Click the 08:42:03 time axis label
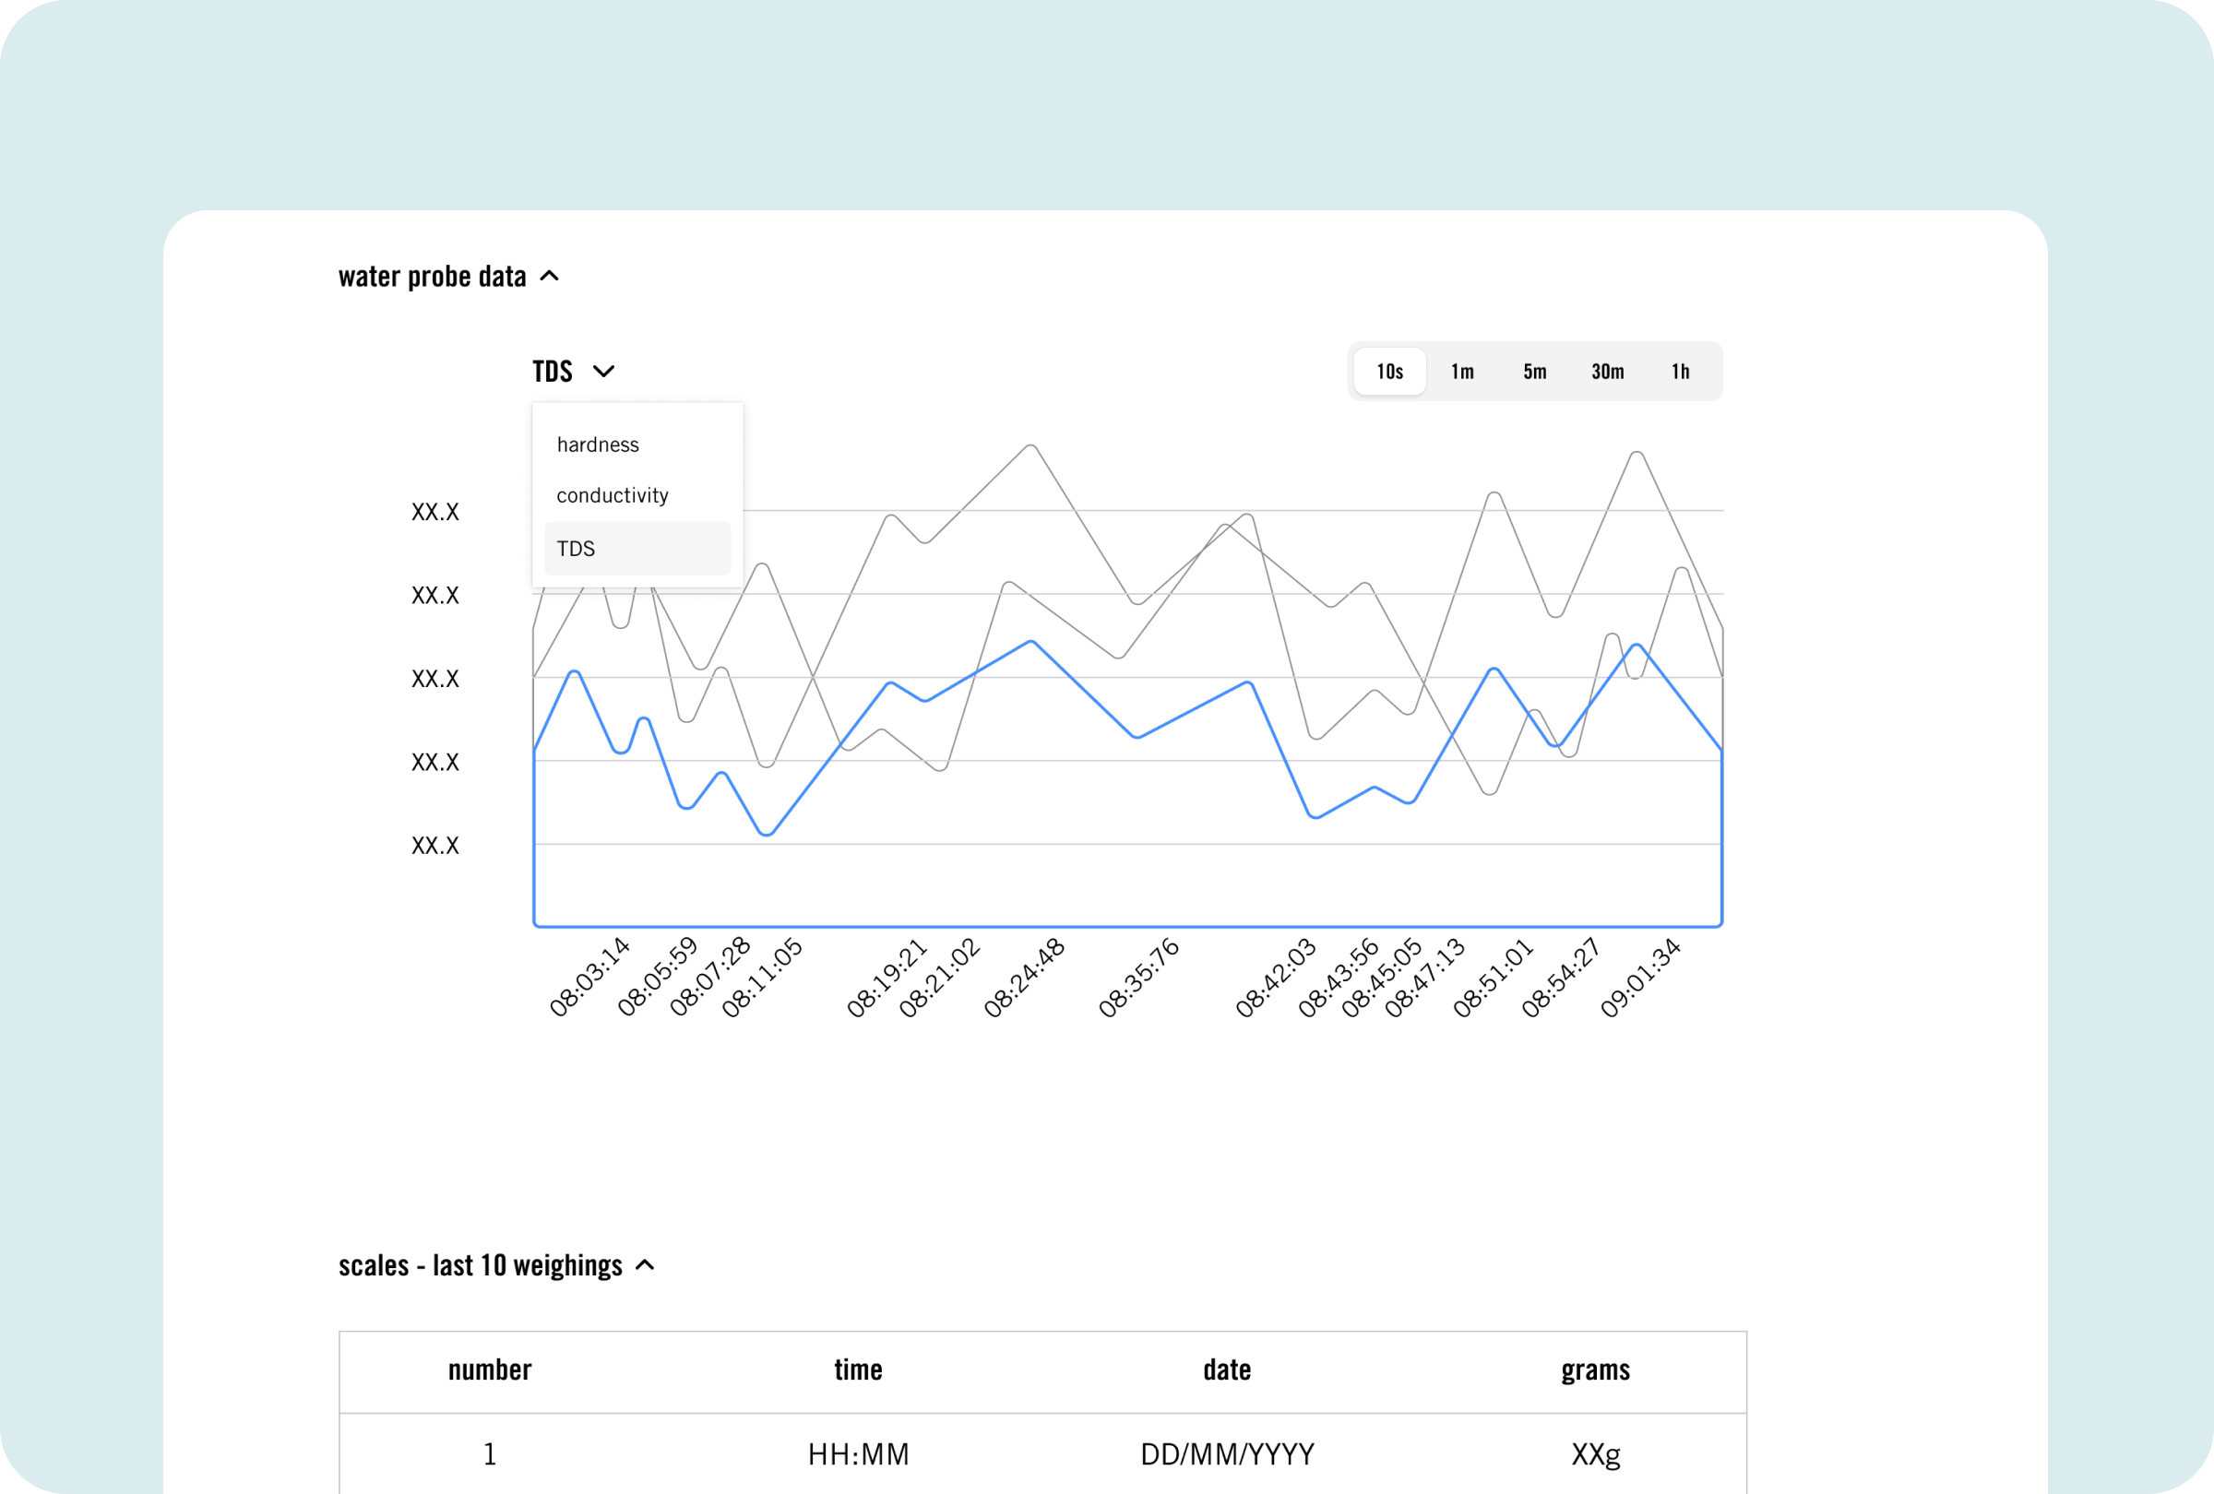This screenshot has height=1494, width=2214. [1276, 977]
